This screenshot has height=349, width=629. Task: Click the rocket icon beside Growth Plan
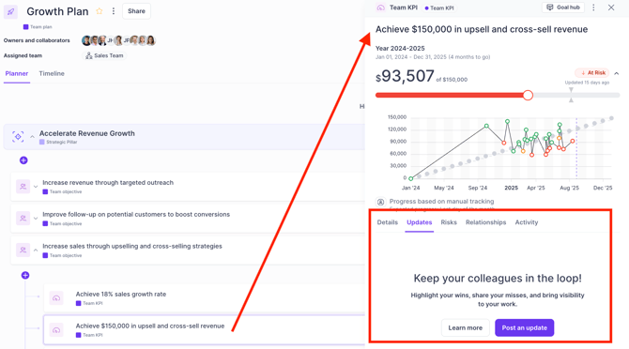11,11
